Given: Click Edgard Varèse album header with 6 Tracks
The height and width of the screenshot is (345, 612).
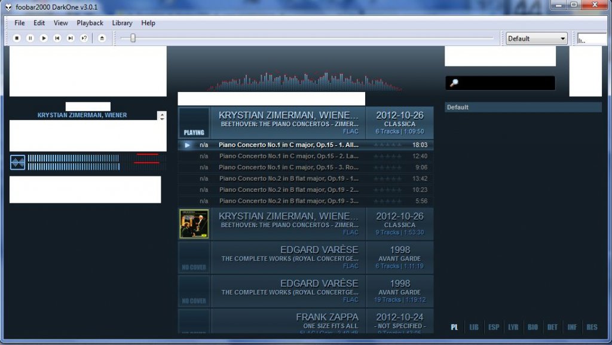Looking at the screenshot, I should pos(305,258).
